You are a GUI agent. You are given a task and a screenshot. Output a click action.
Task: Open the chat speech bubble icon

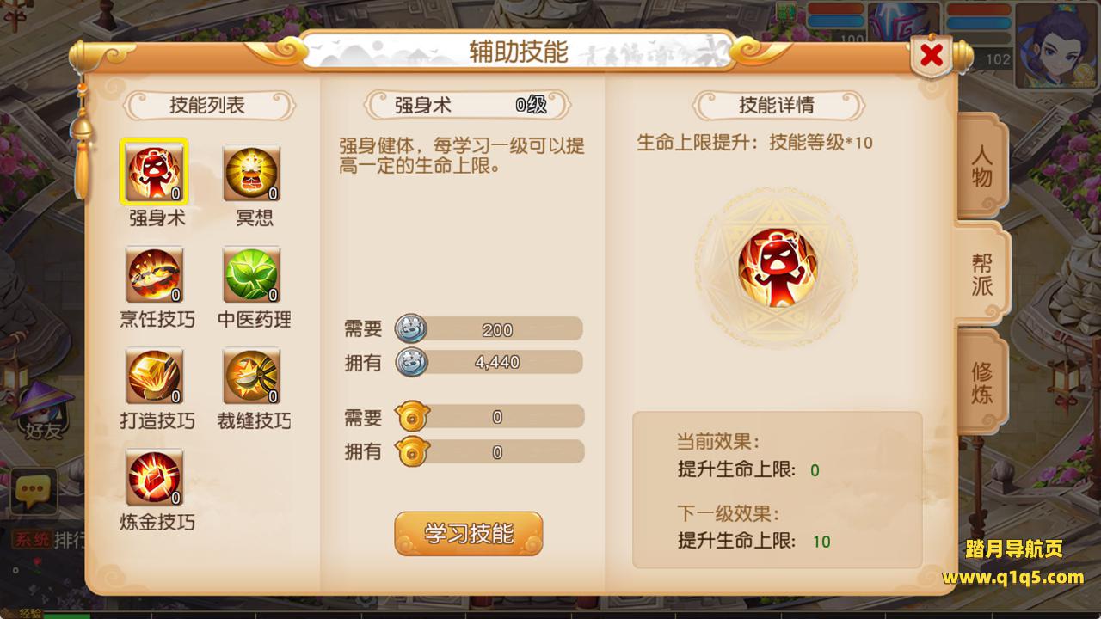point(33,492)
